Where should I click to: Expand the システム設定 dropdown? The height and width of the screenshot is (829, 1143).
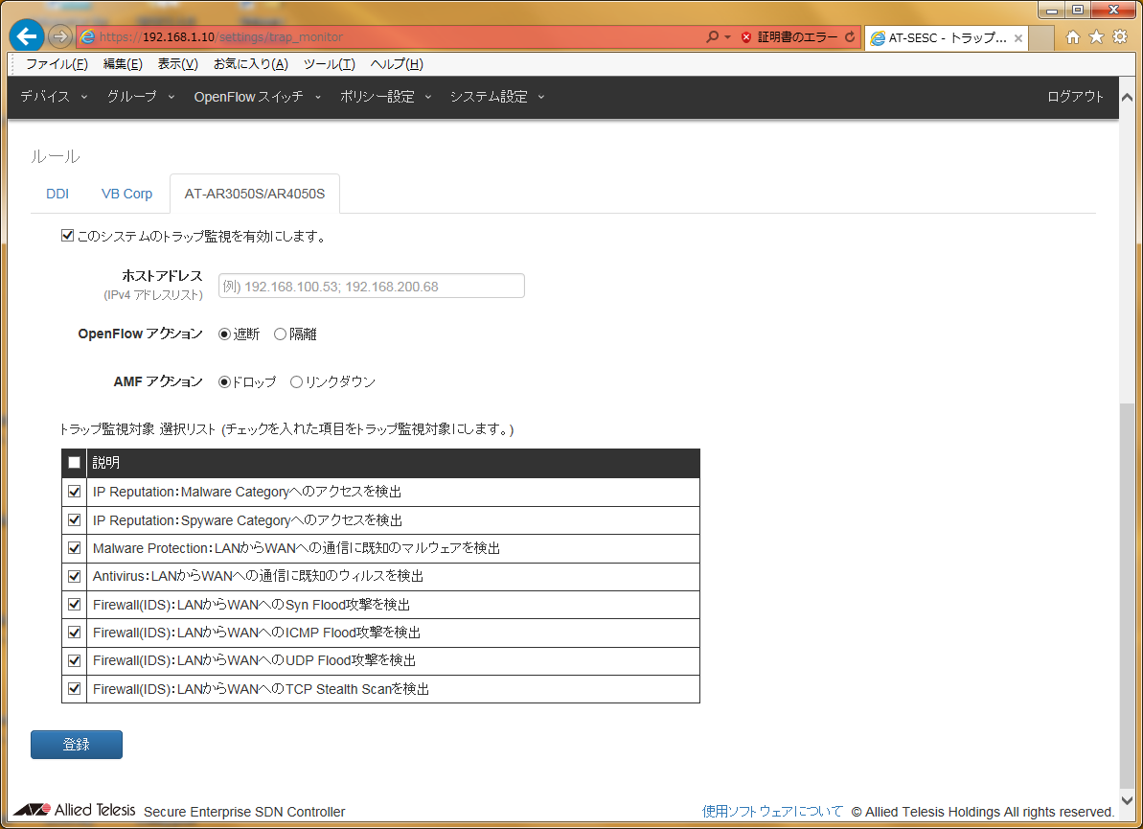click(497, 96)
